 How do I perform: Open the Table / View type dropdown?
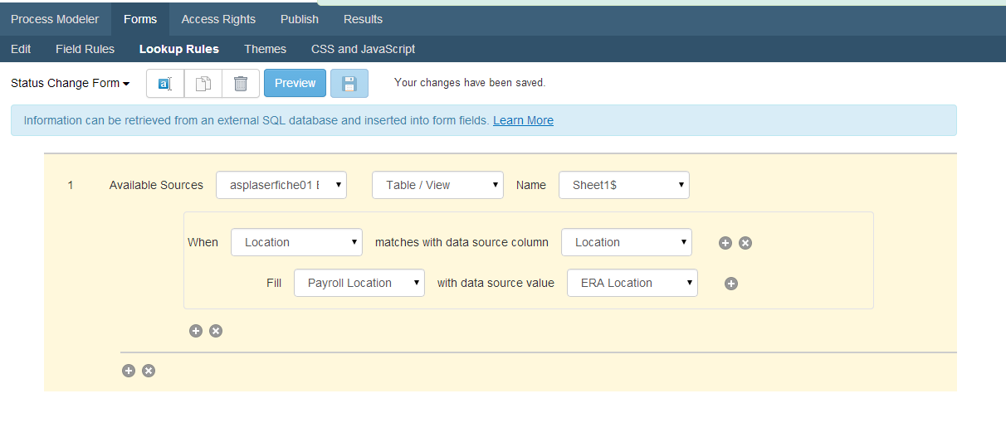click(x=437, y=185)
